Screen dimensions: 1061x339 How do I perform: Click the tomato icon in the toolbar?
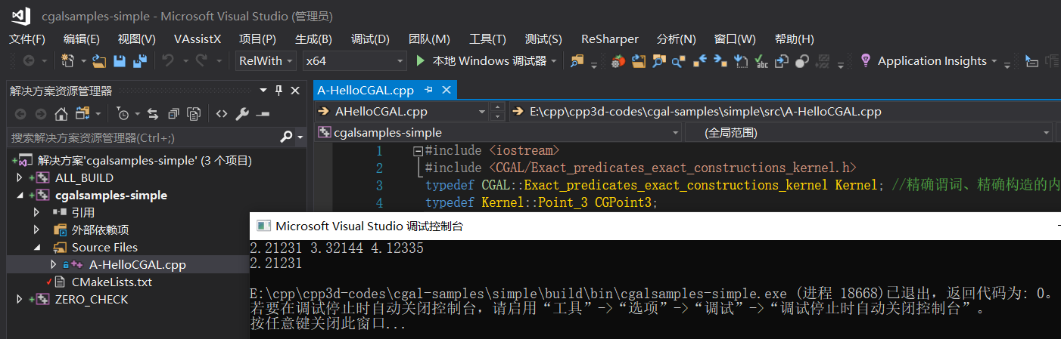point(618,61)
